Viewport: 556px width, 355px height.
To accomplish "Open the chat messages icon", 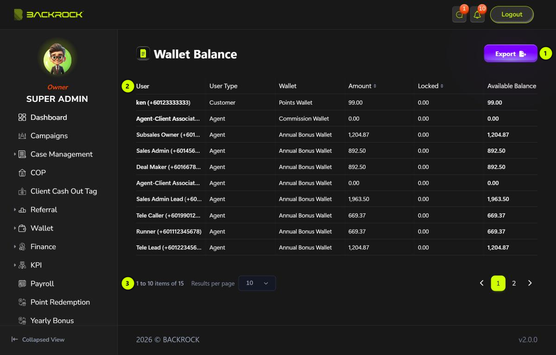I will [459, 14].
